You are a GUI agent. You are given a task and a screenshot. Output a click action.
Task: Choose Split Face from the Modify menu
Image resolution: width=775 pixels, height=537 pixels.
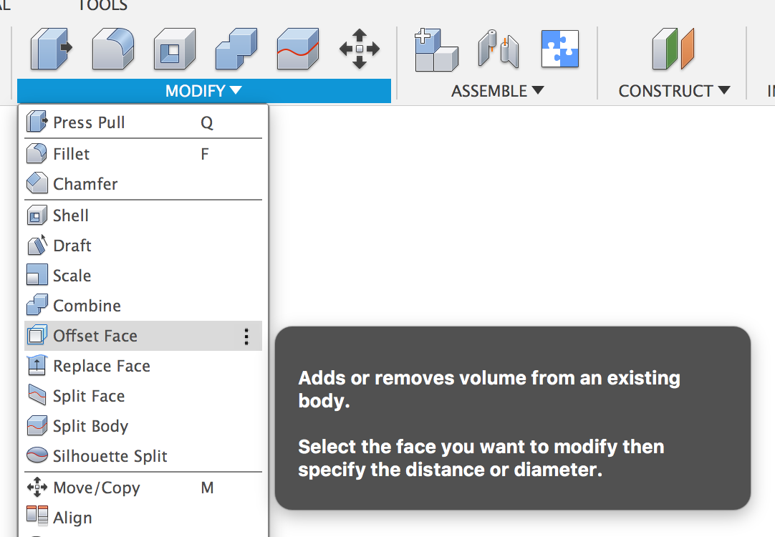coord(143,396)
